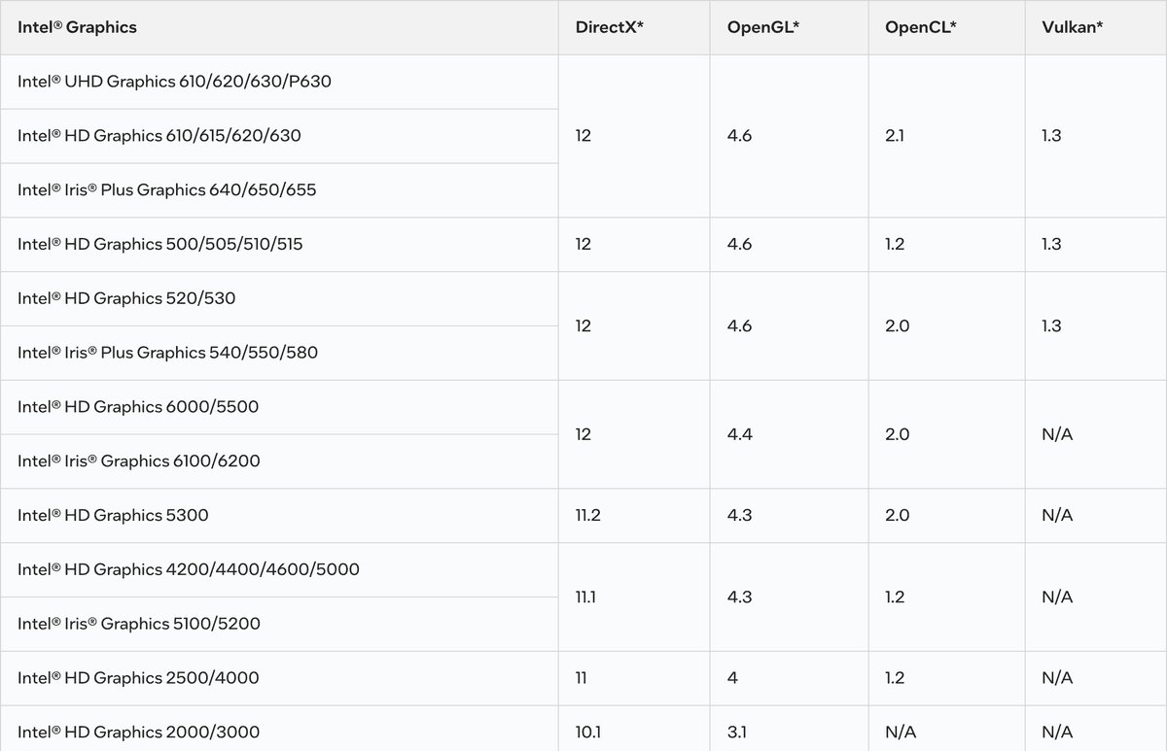Click the "2.1" OpenCL value
The height and width of the screenshot is (751, 1167).
click(x=894, y=136)
